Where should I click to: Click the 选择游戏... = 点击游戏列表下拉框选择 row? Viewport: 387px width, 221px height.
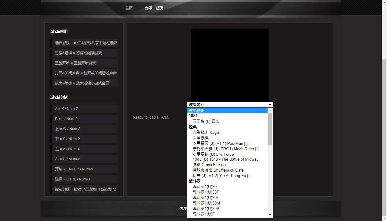(84, 43)
